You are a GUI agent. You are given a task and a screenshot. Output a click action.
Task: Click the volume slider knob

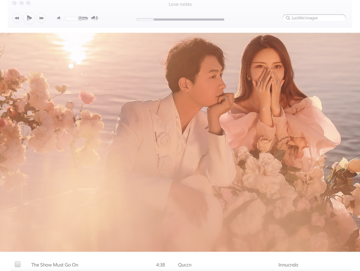tap(80, 18)
